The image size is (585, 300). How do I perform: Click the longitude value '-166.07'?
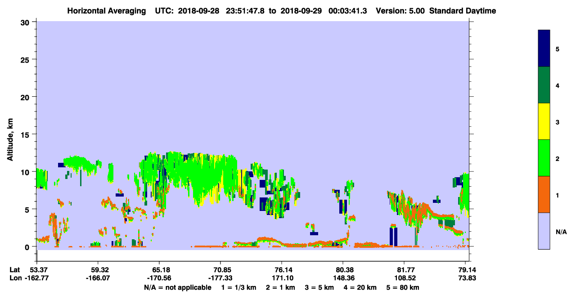(98, 278)
